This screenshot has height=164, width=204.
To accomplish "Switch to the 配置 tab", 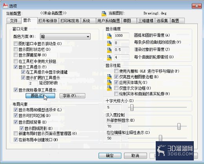I will coord(177,21).
